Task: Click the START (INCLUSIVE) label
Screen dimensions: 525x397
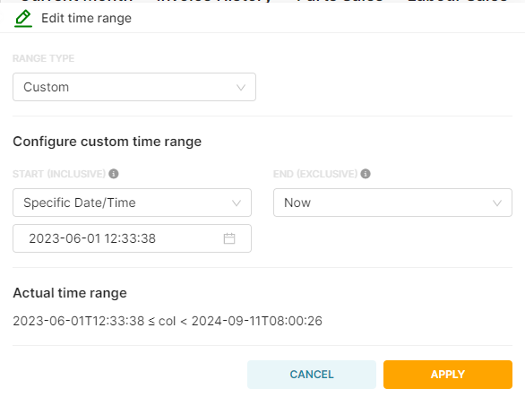Action: point(59,174)
